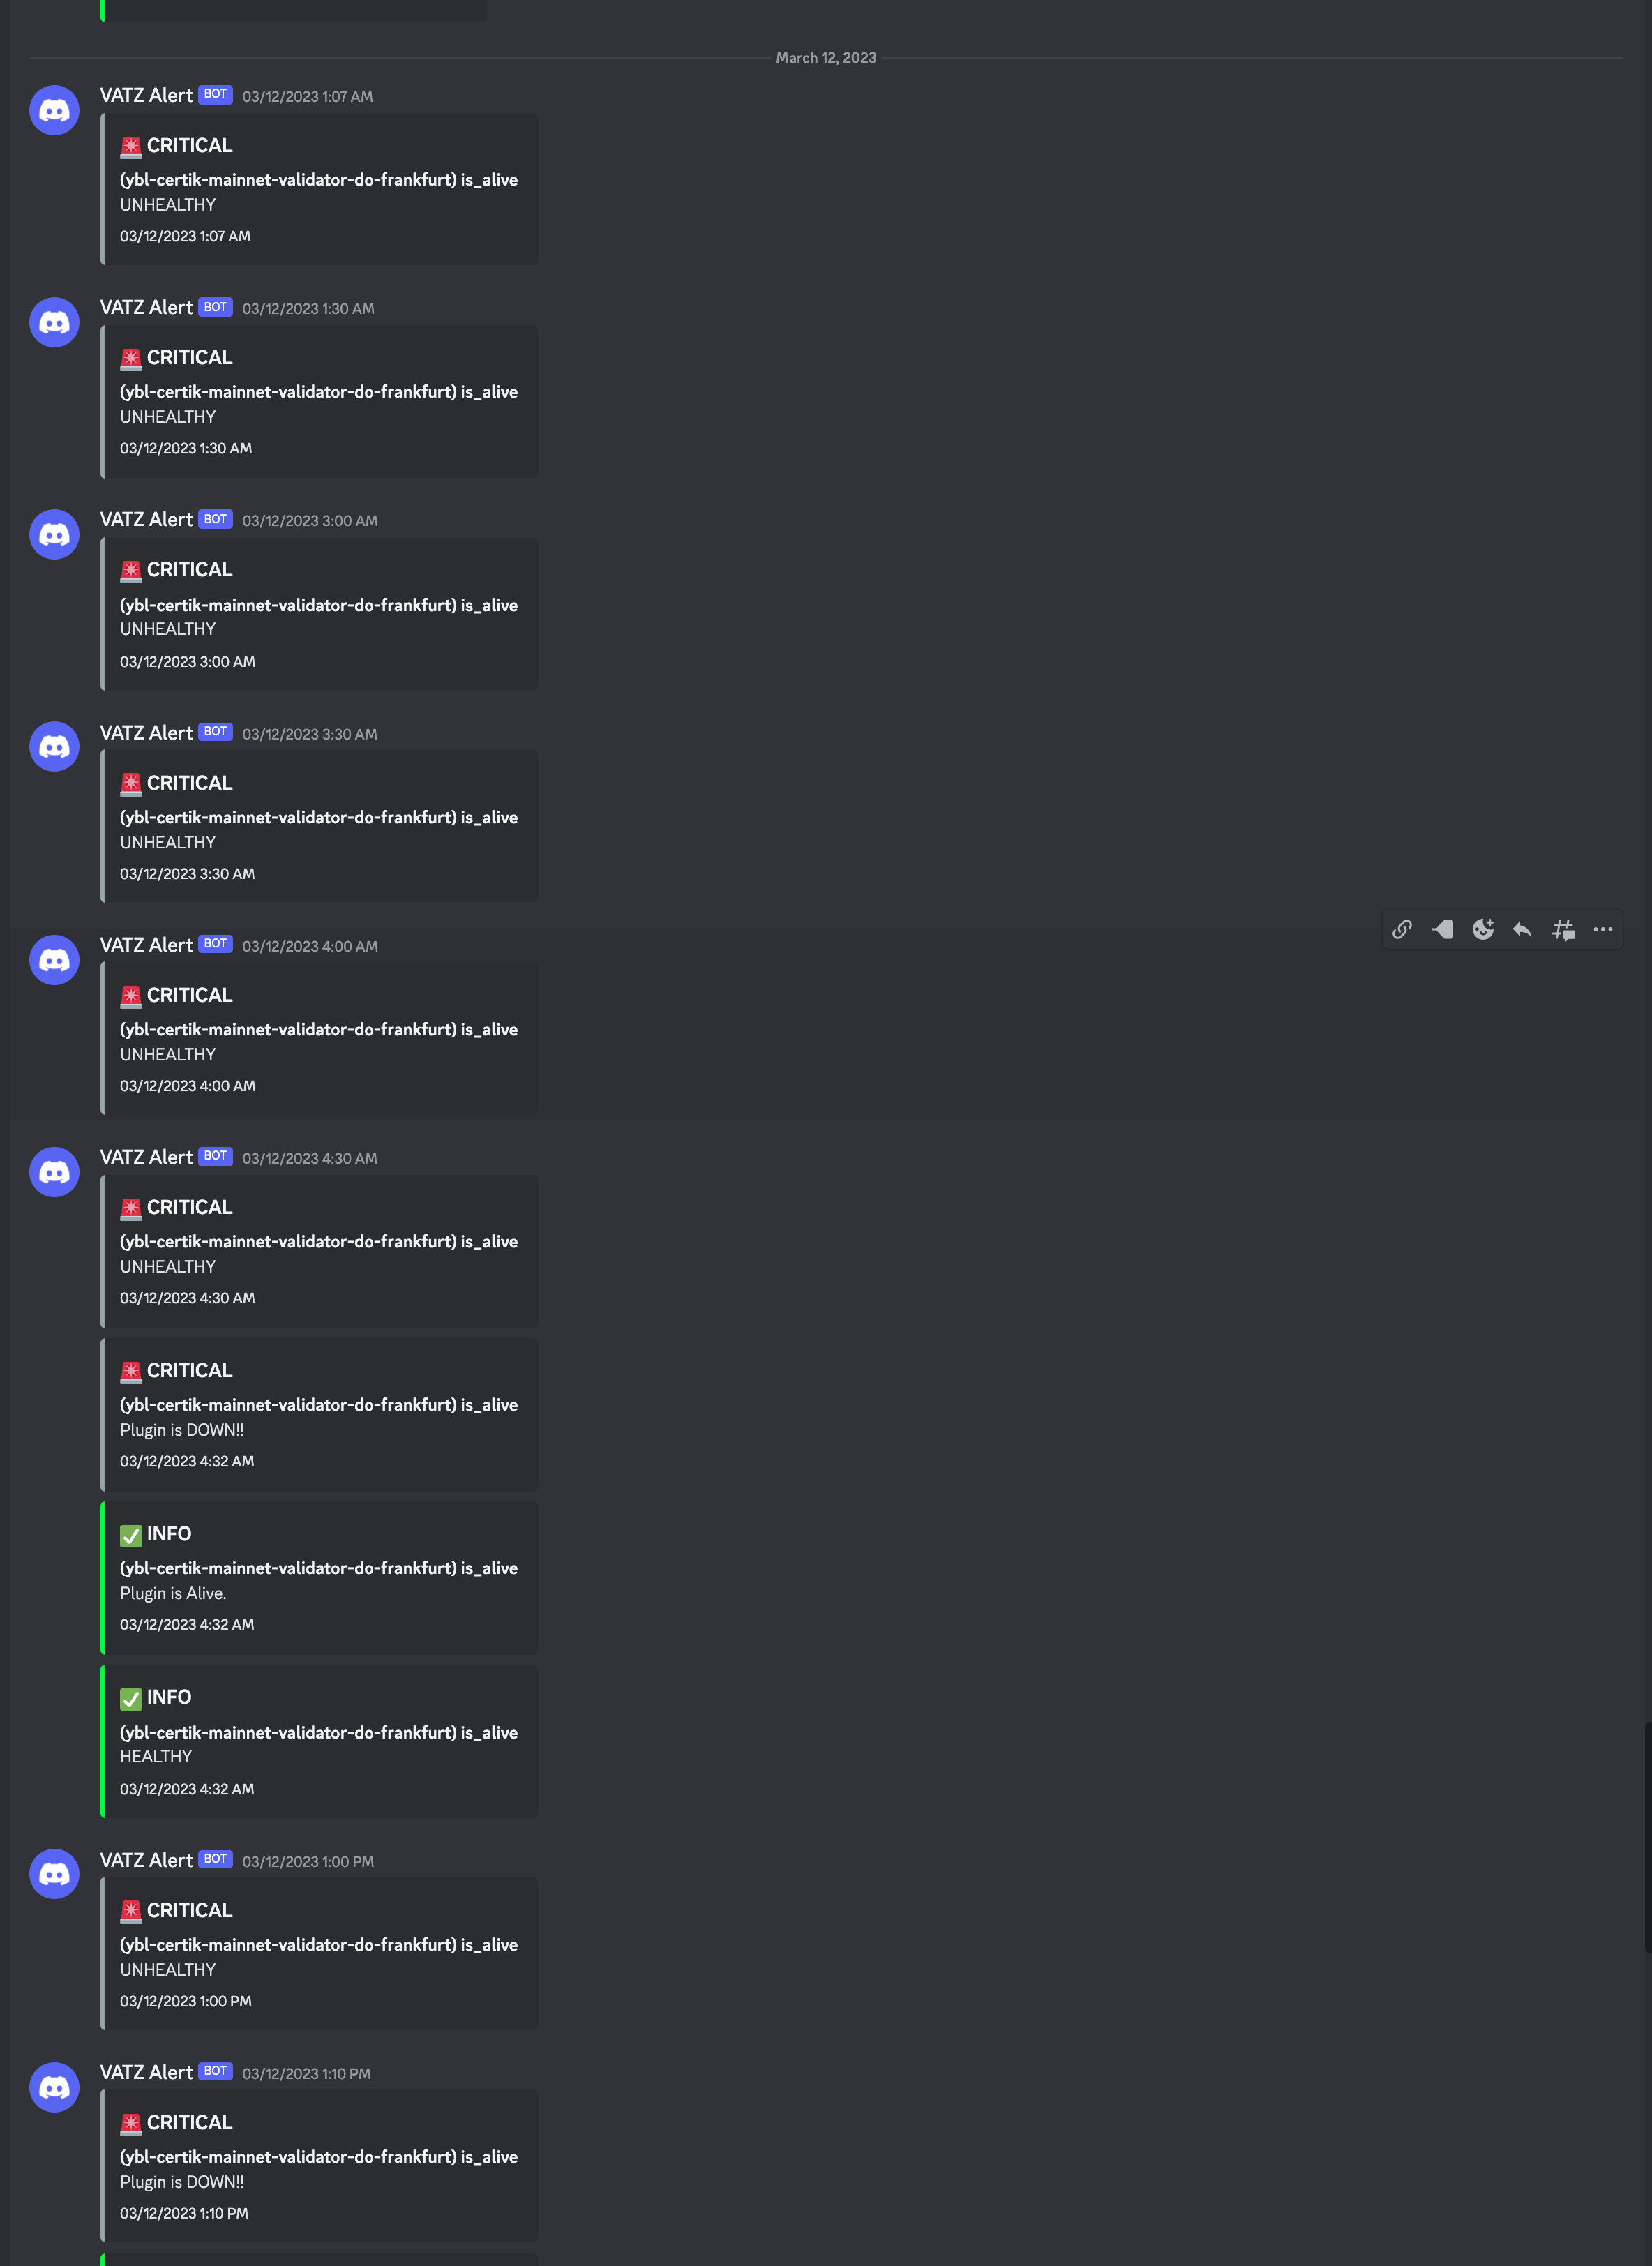The image size is (1652, 2266).
Task: Open VATZ Alert avatar at 1:07 AM
Action: (x=54, y=110)
